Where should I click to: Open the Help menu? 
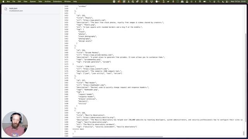pyautogui.click(x=75, y=2)
